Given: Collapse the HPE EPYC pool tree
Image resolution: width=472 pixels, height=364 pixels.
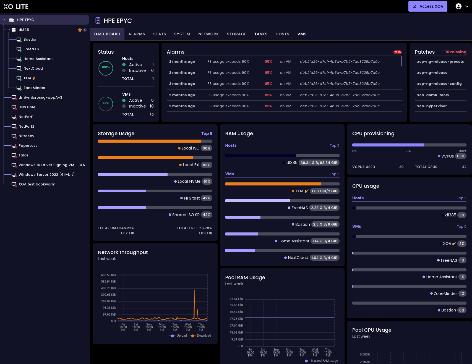Looking at the screenshot, I should point(4,20).
